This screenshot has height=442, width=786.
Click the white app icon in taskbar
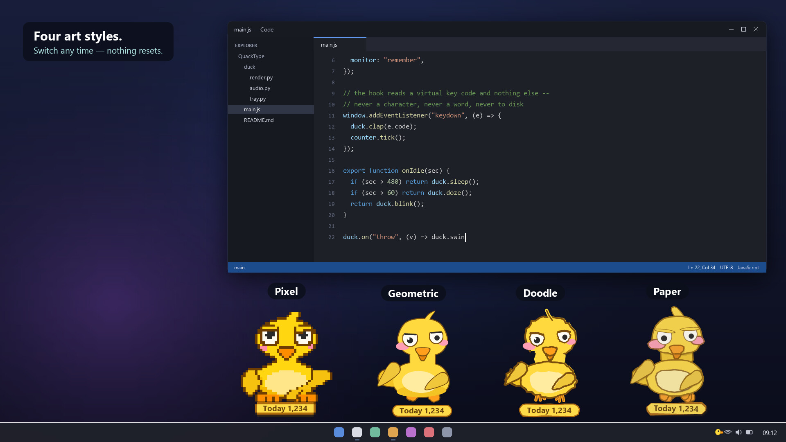[x=357, y=432]
